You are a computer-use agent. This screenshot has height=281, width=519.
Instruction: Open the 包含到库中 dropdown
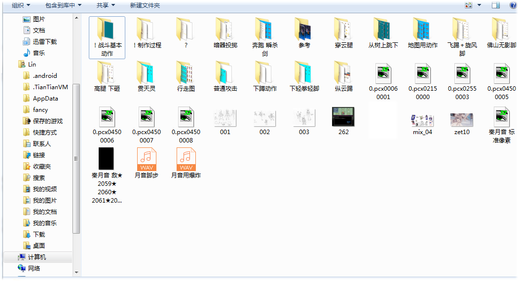click(x=63, y=5)
